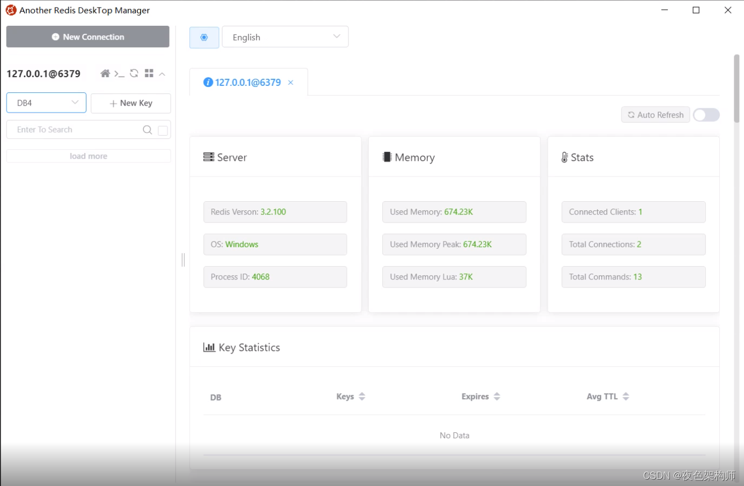744x486 pixels.
Task: Click the DB column header
Action: tap(216, 397)
